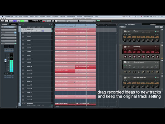Image resolution: width=165 pixels, height=124 pixels.
Task: Select the Take 17 clip on Audio 01 track
Action: (65, 104)
